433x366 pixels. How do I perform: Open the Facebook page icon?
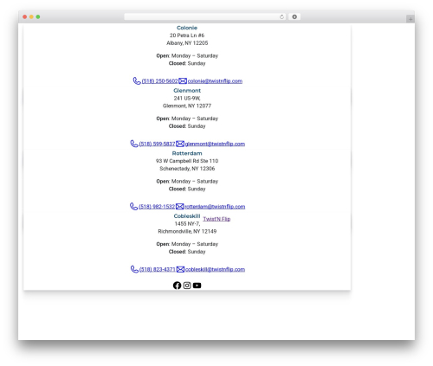(177, 286)
